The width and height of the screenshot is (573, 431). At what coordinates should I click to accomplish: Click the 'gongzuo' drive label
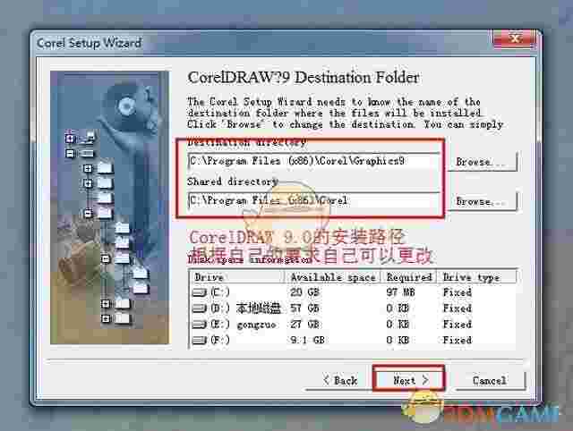pos(257,325)
